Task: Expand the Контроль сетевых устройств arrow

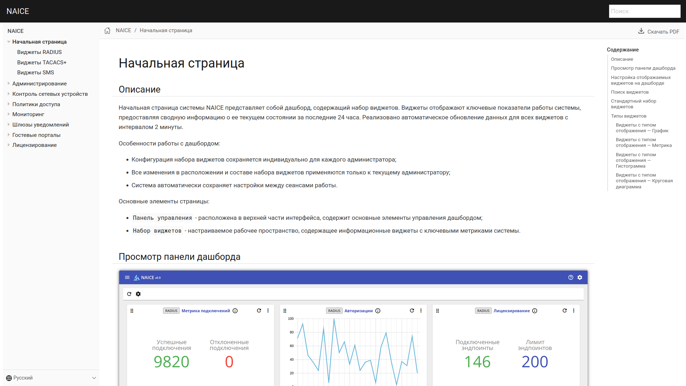Action: click(x=9, y=94)
